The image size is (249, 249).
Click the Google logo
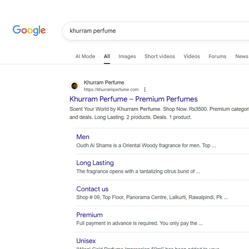(x=29, y=30)
